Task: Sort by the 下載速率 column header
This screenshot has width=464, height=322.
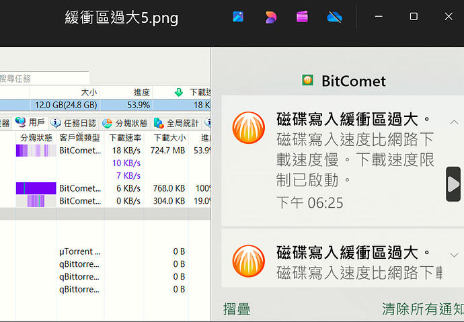Action: (125, 138)
